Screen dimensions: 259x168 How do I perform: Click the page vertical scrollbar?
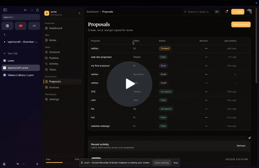(x=256, y=45)
